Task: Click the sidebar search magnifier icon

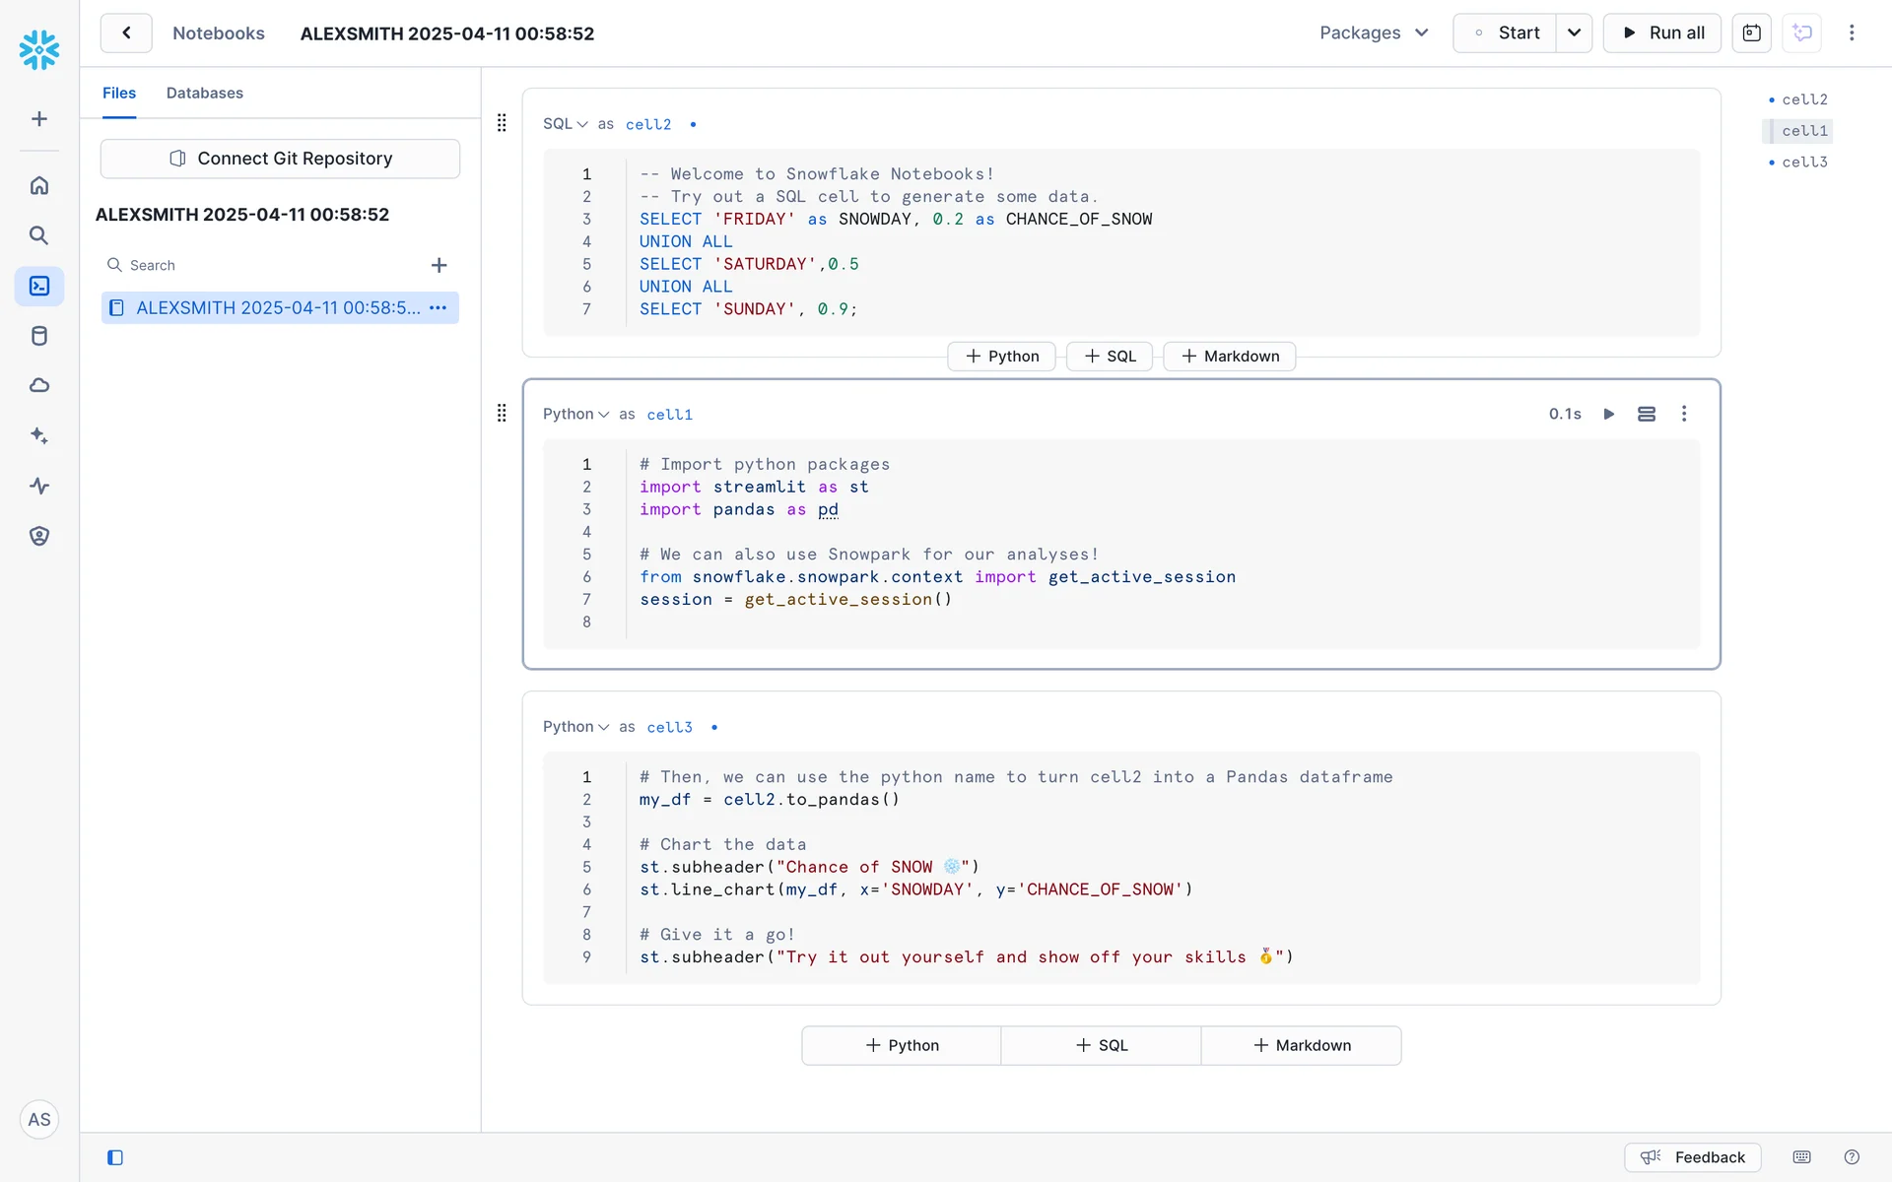Action: point(39,235)
